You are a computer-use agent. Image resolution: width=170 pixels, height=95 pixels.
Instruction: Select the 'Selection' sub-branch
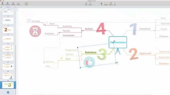pos(50,62)
